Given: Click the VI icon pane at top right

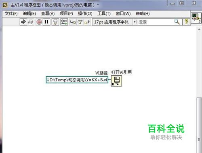Looking at the screenshot, I should pos(196,18).
